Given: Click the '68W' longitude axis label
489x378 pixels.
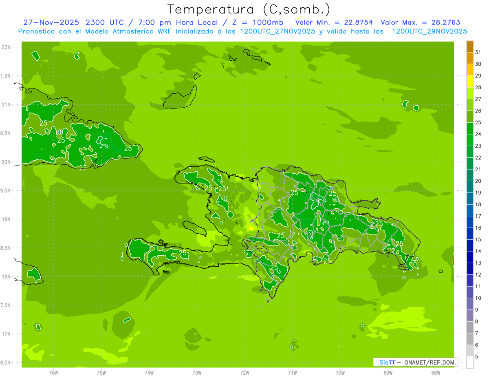Looking at the screenshot, I should click(436, 373).
